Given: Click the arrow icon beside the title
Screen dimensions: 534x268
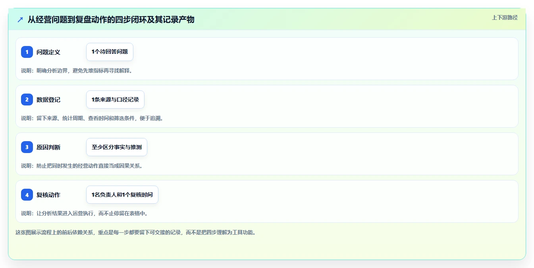Looking at the screenshot, I should 20,19.
